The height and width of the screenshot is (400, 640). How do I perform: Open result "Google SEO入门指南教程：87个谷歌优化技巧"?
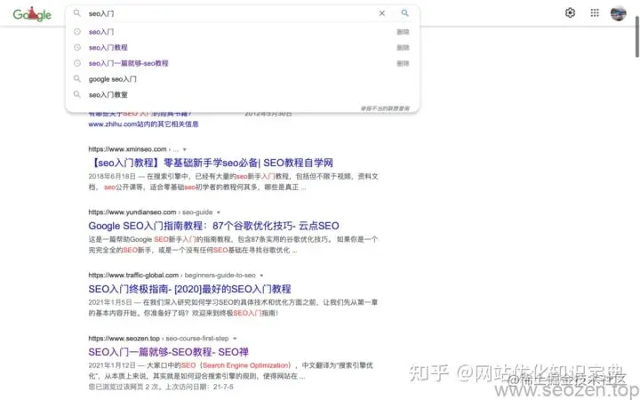(213, 226)
